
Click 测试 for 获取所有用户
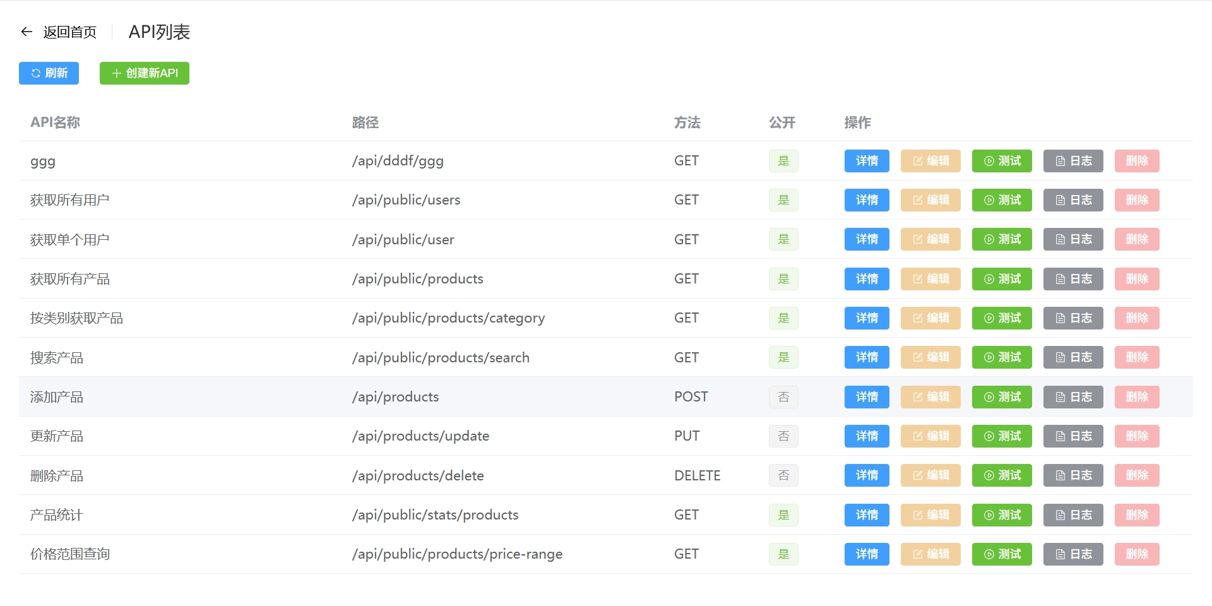tap(1002, 200)
